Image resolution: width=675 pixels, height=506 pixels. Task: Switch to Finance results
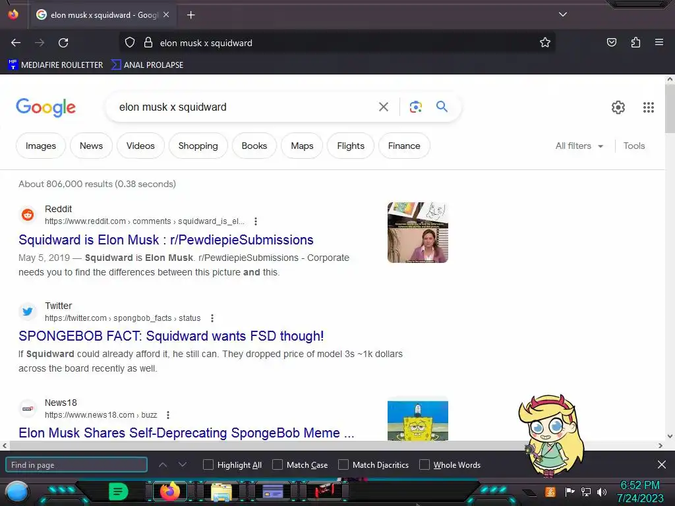[x=404, y=146]
